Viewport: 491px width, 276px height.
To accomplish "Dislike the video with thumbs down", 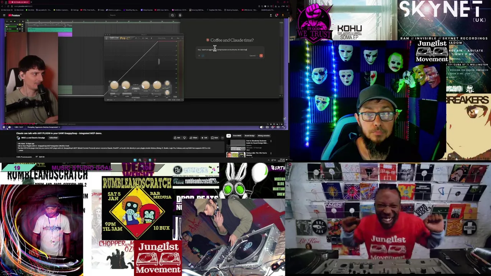I will (x=185, y=138).
